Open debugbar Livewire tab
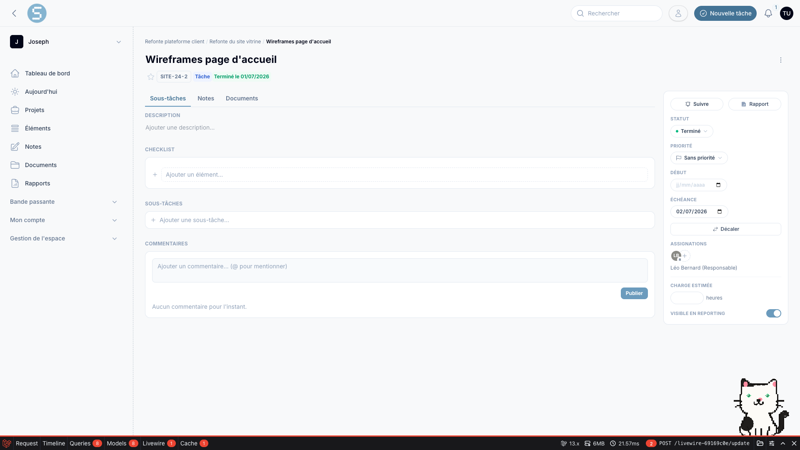This screenshot has width=800, height=450. tap(159, 443)
